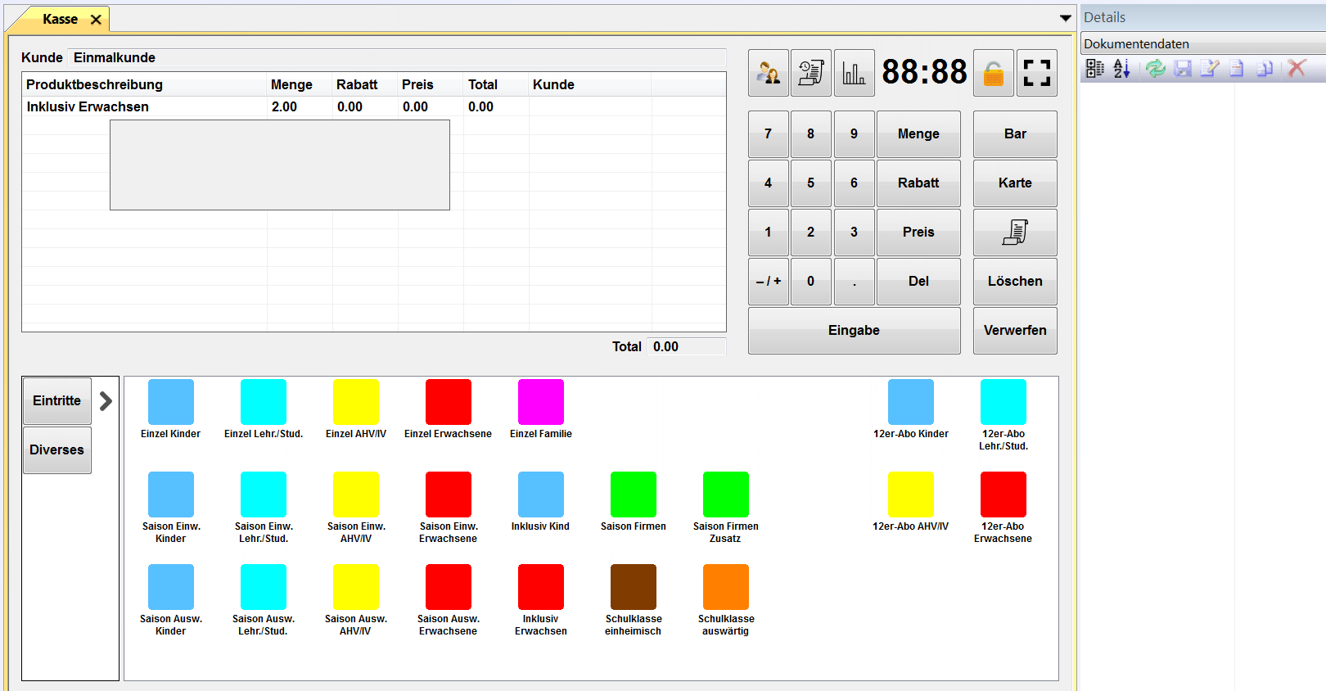Open the receipt history icon

[x=810, y=73]
